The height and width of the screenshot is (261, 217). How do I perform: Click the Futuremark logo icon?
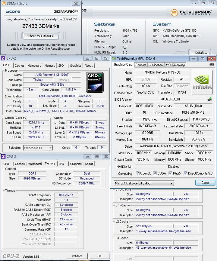click(174, 13)
